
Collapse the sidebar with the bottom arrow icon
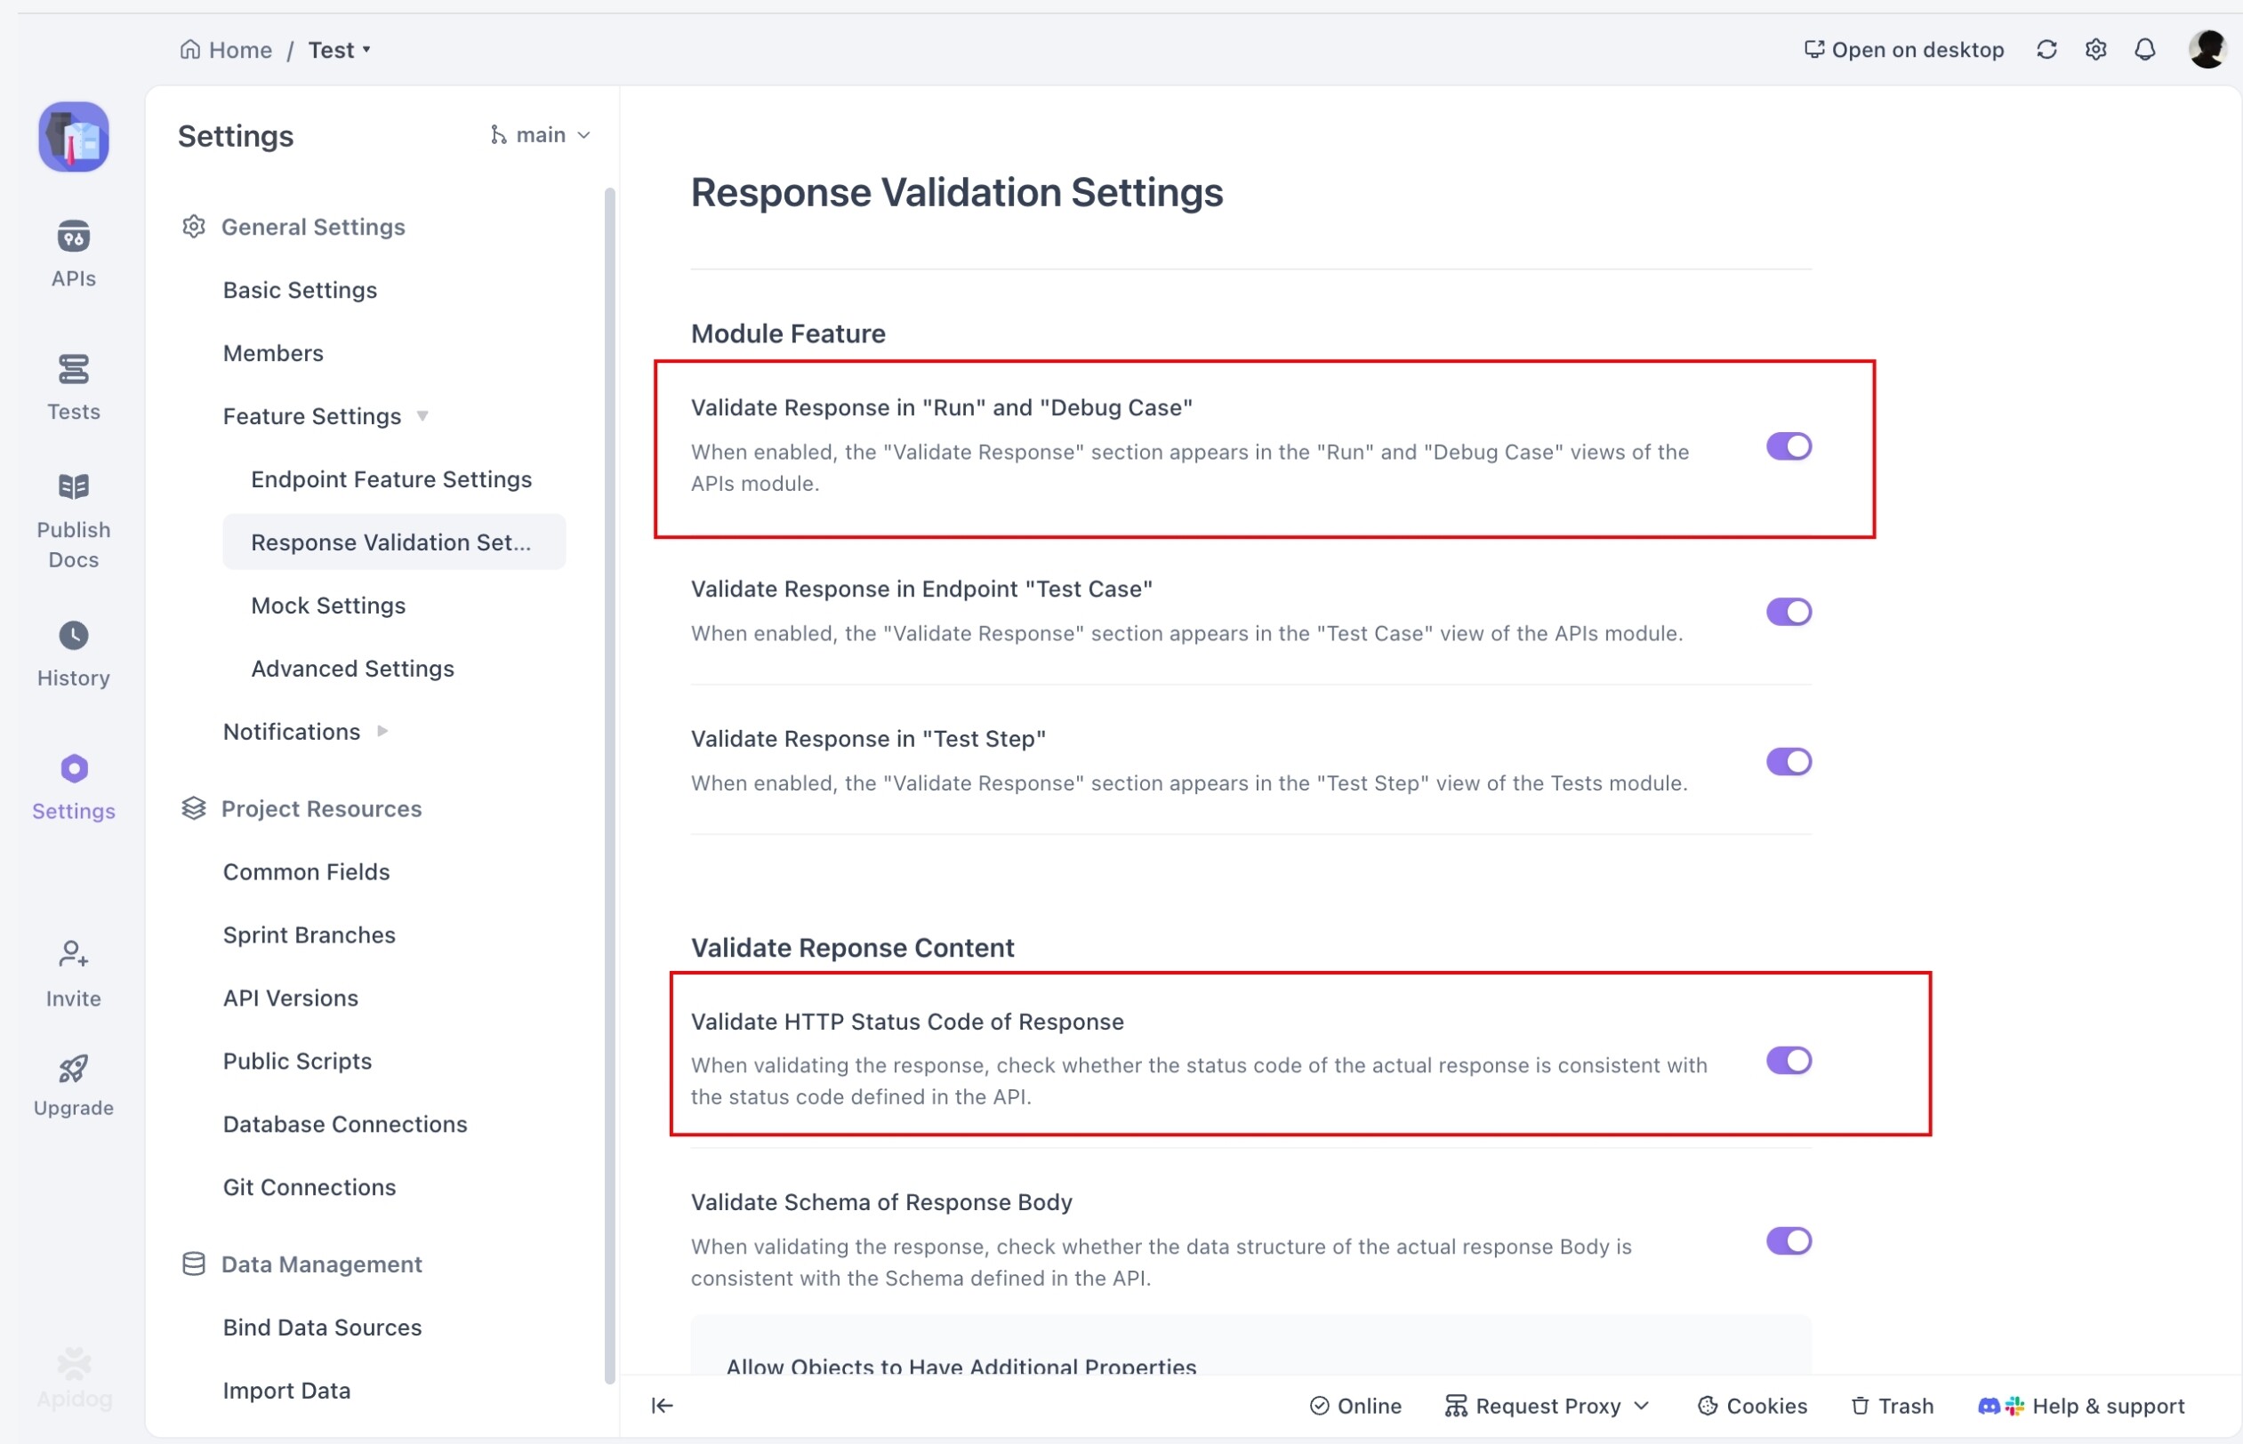(662, 1406)
